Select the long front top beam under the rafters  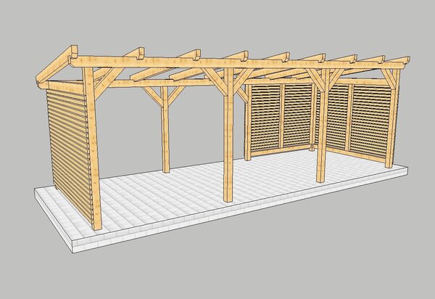tap(239, 64)
